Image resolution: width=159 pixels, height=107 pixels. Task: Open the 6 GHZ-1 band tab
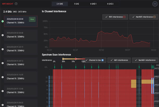coord(93,4)
